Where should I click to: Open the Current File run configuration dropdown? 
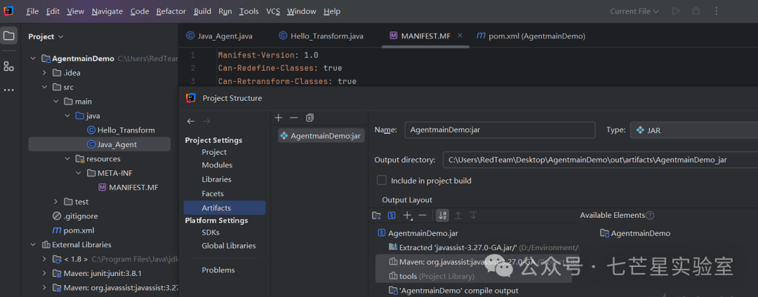tap(634, 11)
